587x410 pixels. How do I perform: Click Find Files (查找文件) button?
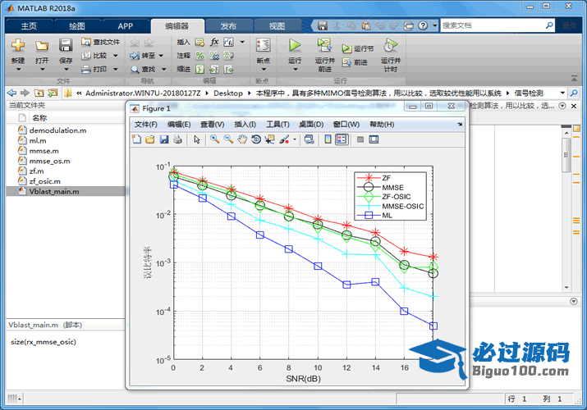100,41
